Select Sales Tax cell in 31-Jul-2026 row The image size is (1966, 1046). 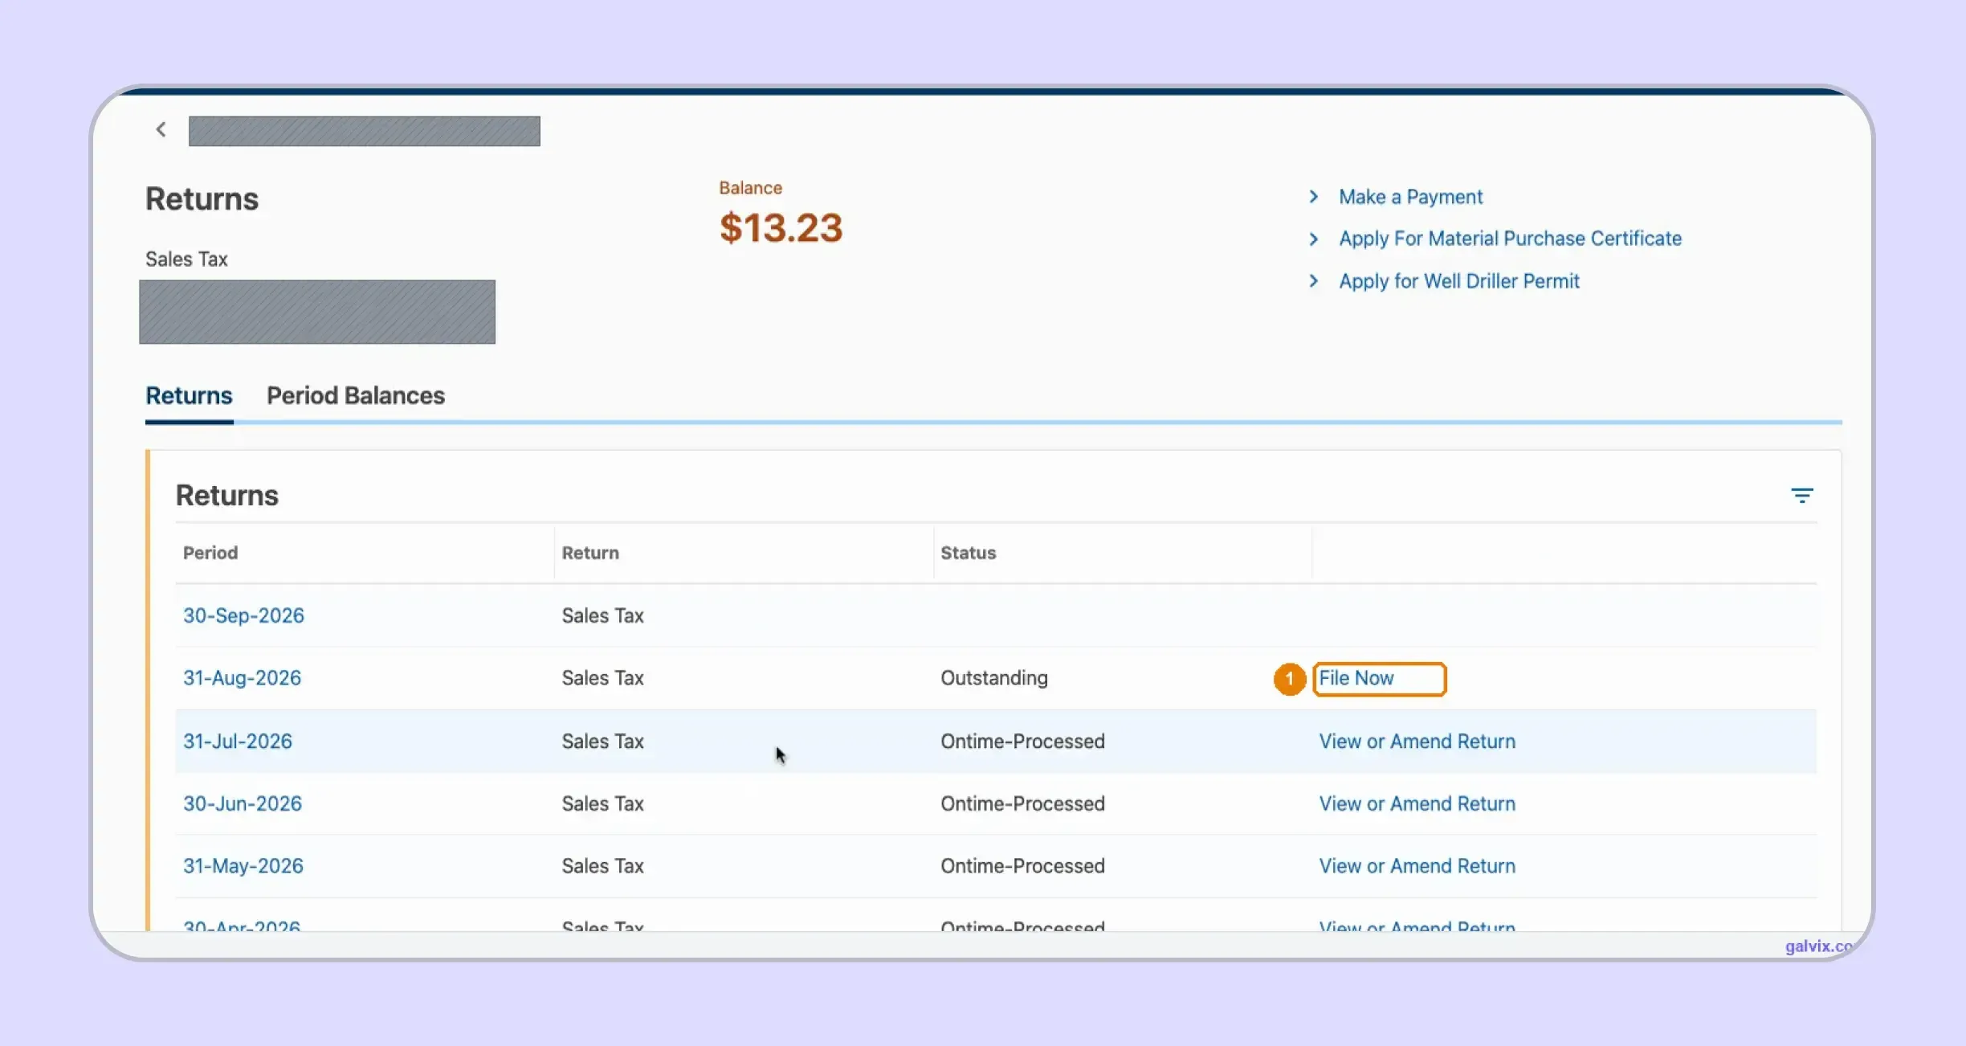pos(602,742)
